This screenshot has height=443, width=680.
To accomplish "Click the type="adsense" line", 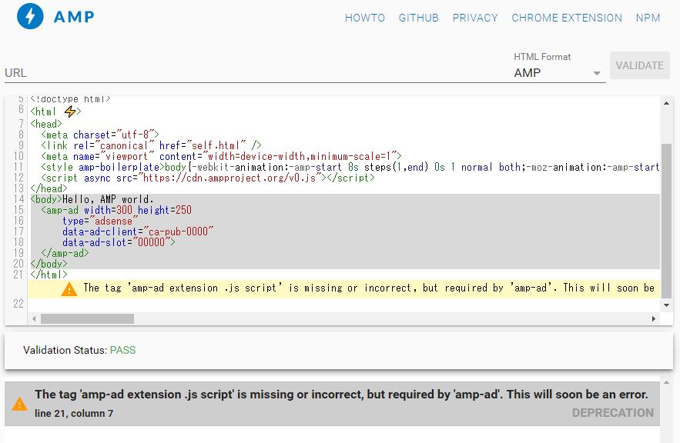I will click(100, 221).
